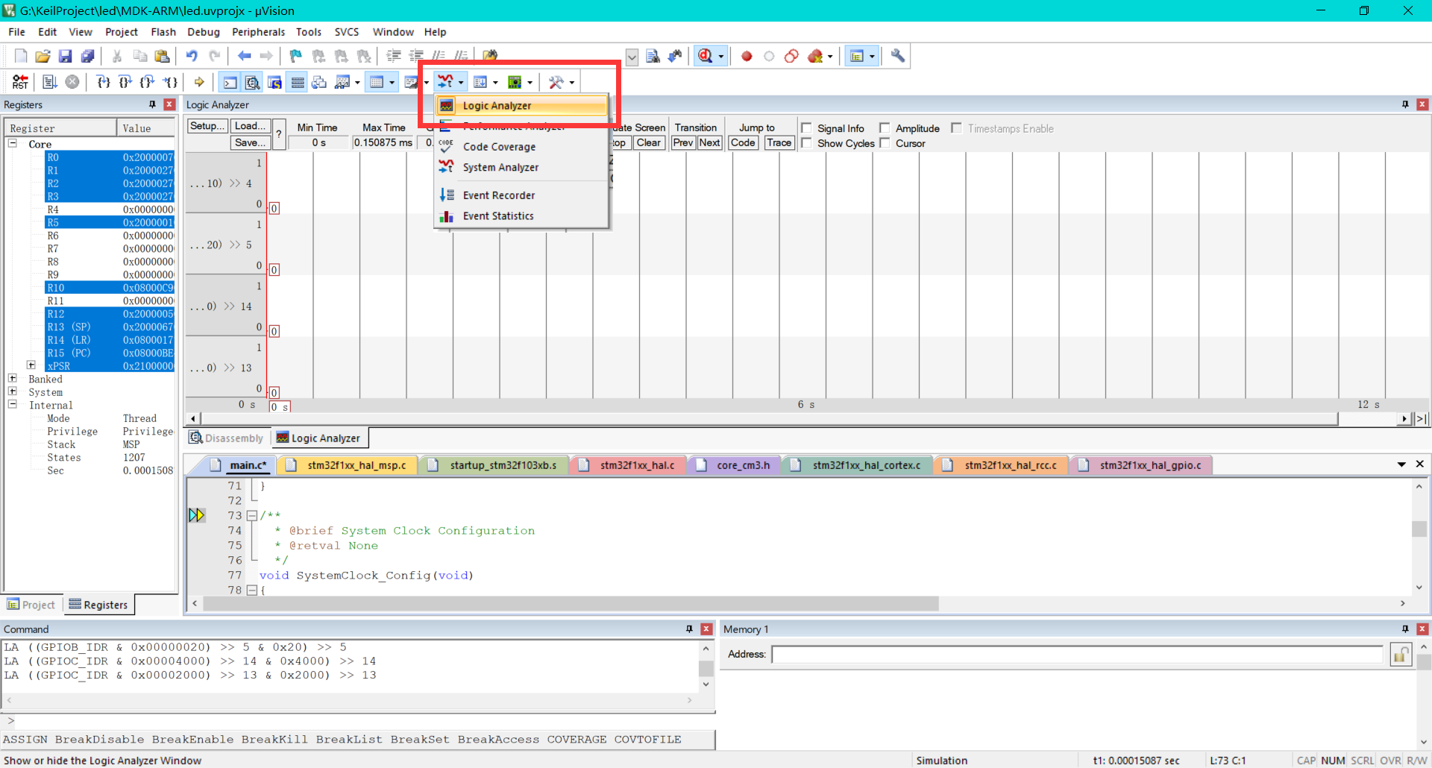Image resolution: width=1432 pixels, height=768 pixels.
Task: Open the Peripherals menu
Action: (258, 32)
